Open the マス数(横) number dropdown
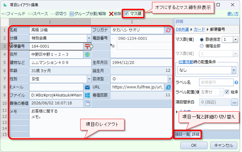The width and height of the screenshot is (242, 152). tap(235, 39)
